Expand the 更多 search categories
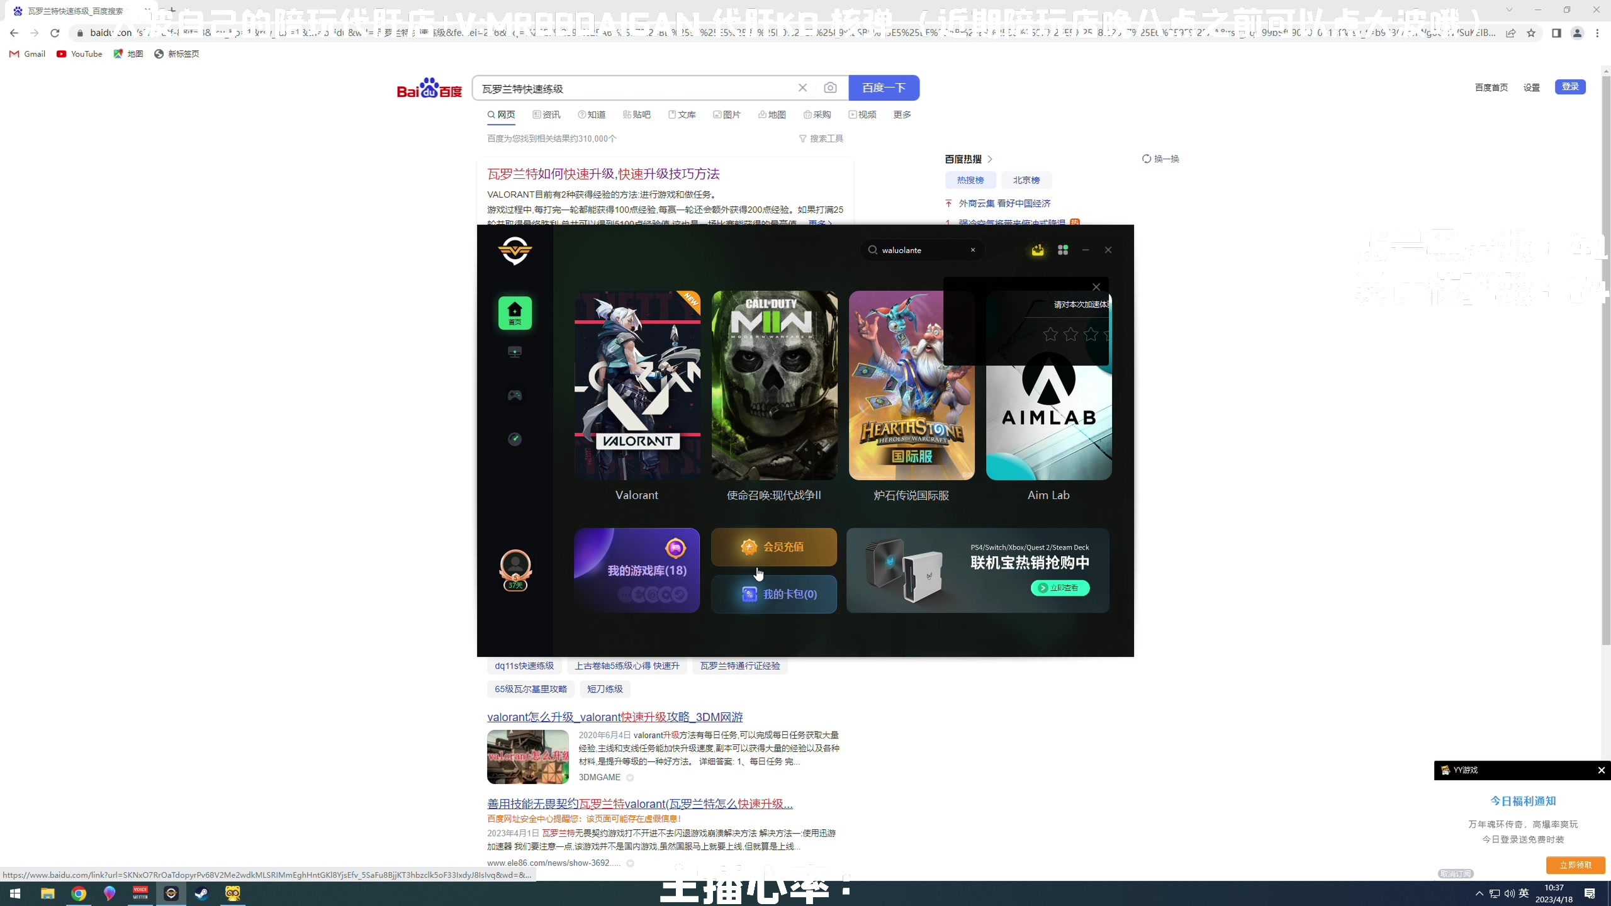Image resolution: width=1611 pixels, height=906 pixels. (902, 115)
